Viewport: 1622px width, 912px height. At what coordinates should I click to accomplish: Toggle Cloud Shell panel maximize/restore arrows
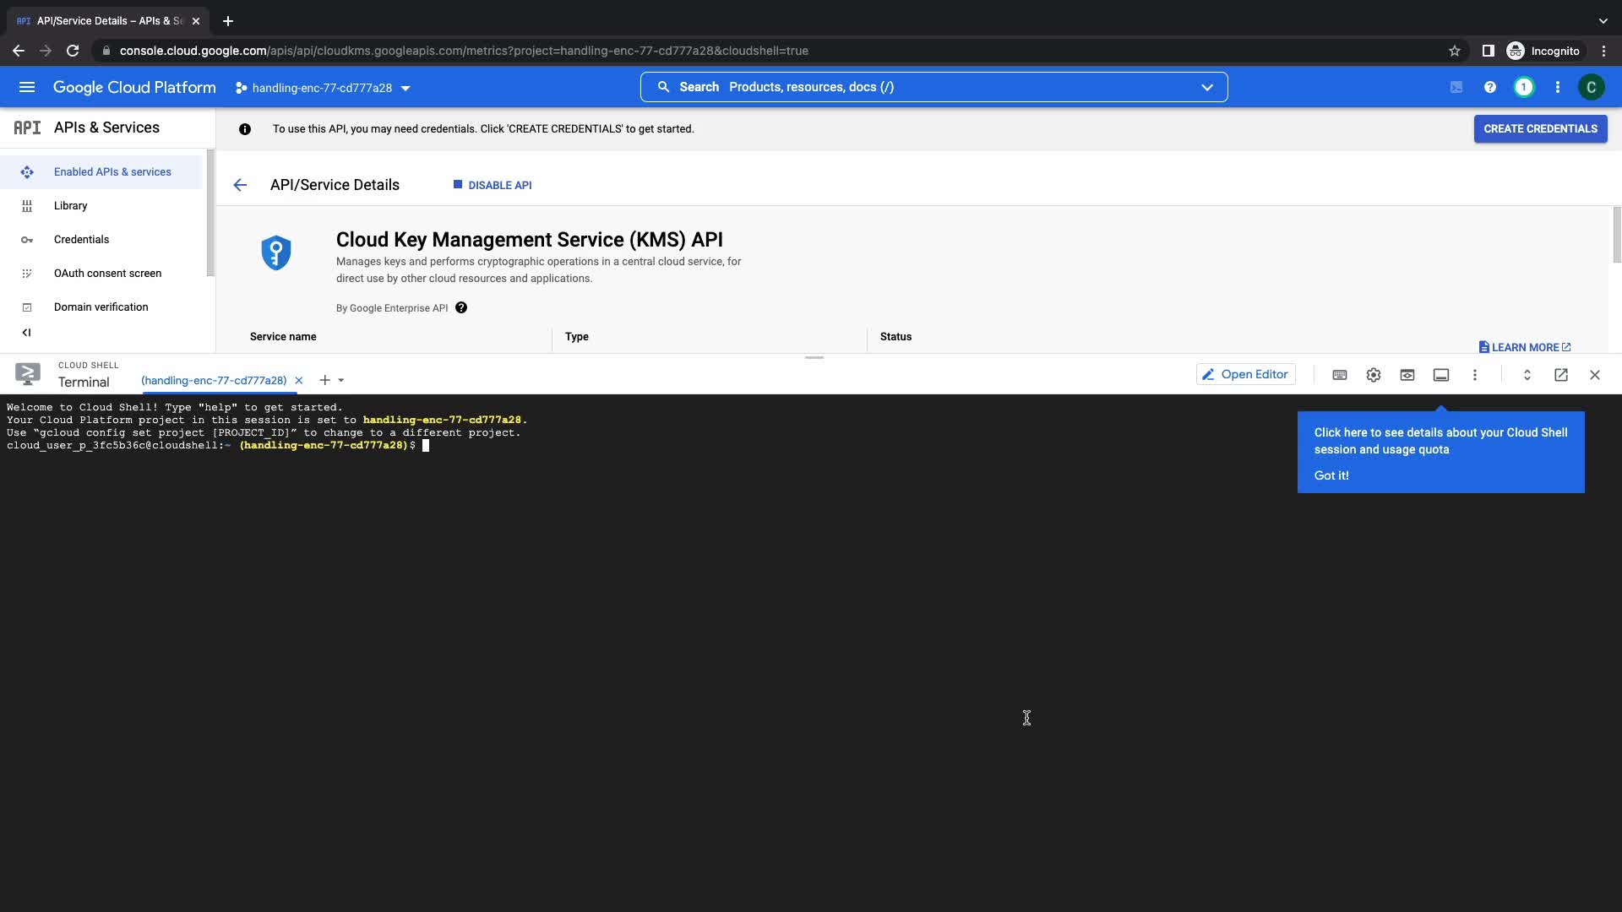point(1527,375)
